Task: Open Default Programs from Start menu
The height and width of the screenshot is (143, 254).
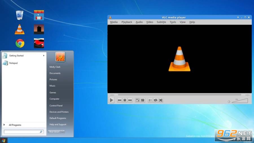Action: (x=58, y=118)
